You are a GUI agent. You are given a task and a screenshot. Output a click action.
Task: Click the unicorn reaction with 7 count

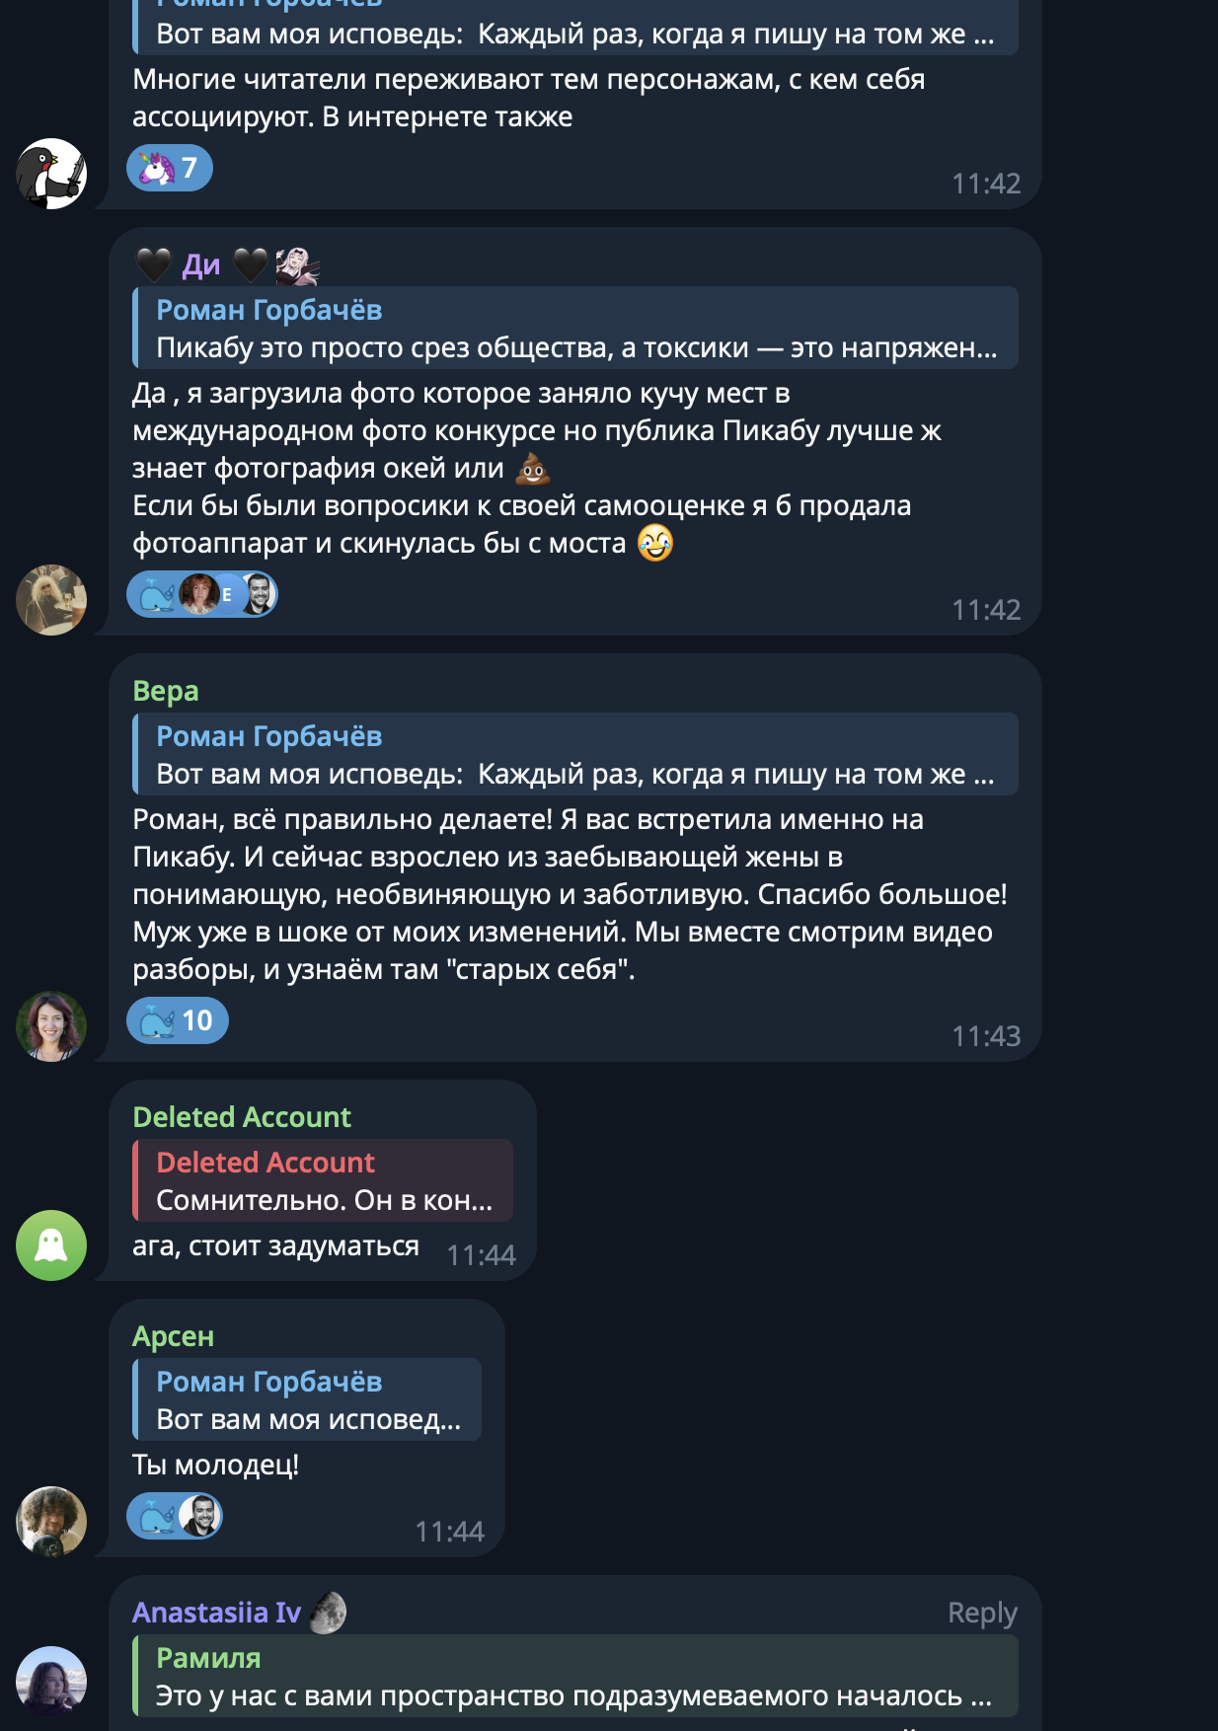coord(169,168)
